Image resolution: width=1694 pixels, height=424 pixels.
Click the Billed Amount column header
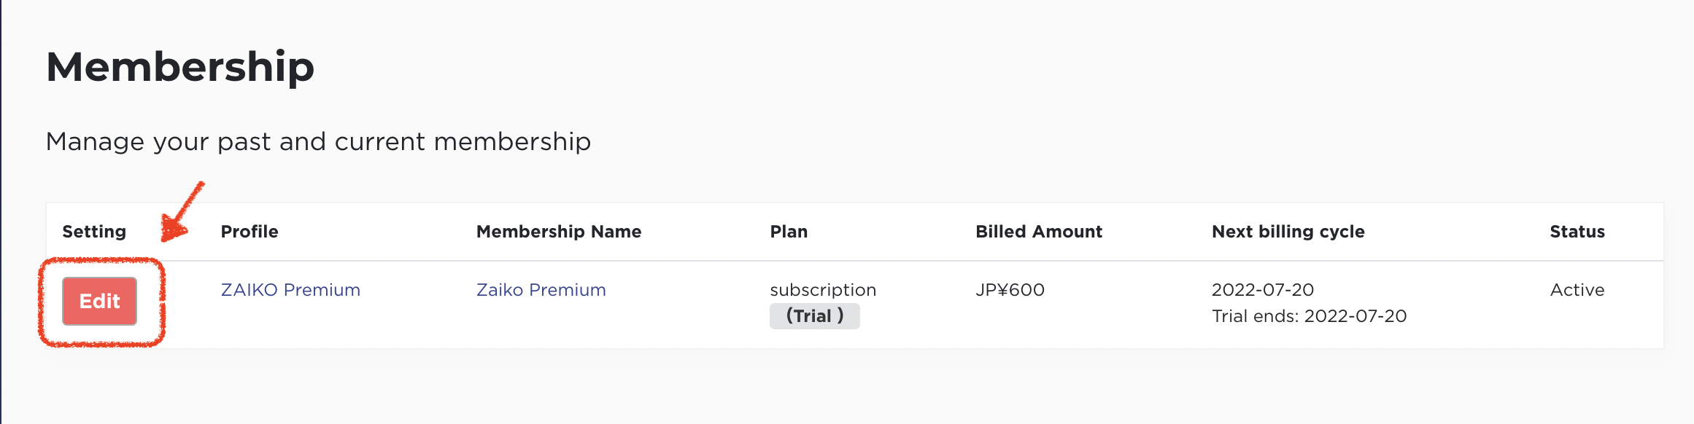tap(1039, 232)
